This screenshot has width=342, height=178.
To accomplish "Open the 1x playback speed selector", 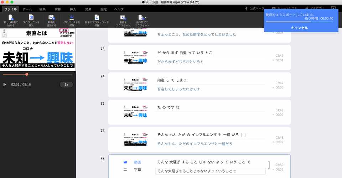I will (x=66, y=84).
